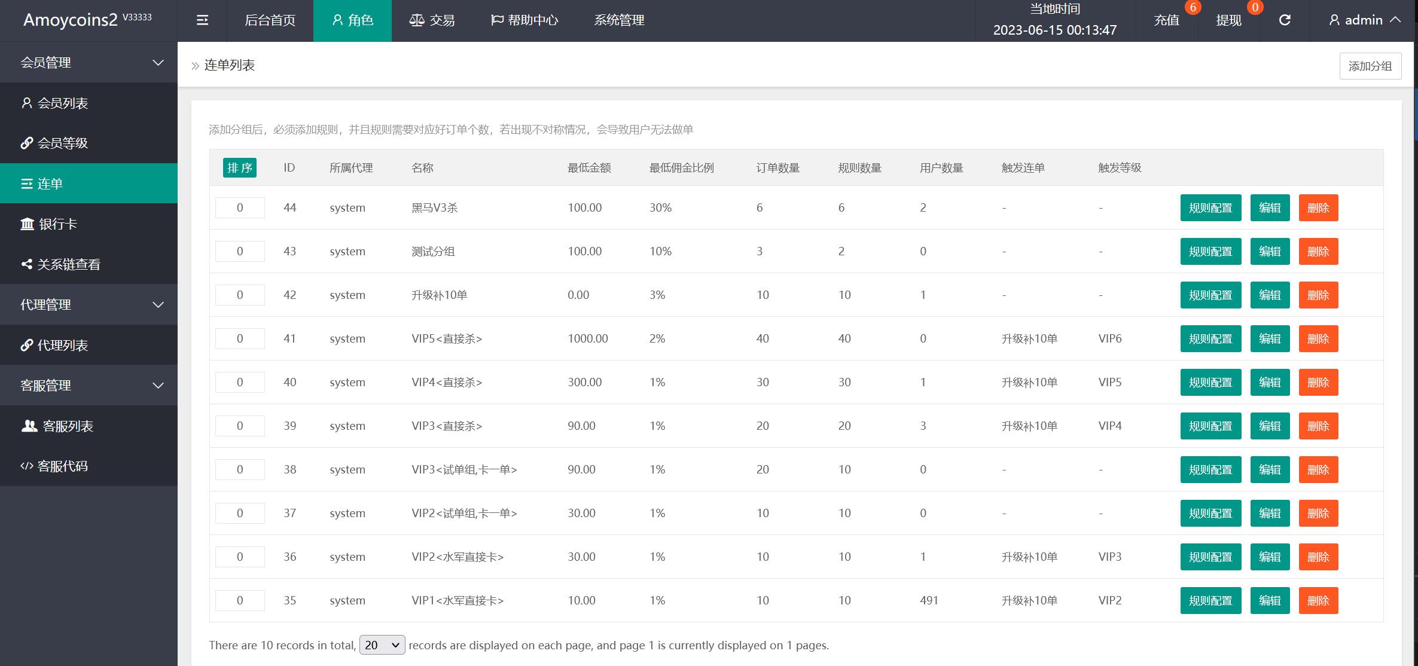
Task: Click the sort input for ID 42
Action: [x=239, y=295]
